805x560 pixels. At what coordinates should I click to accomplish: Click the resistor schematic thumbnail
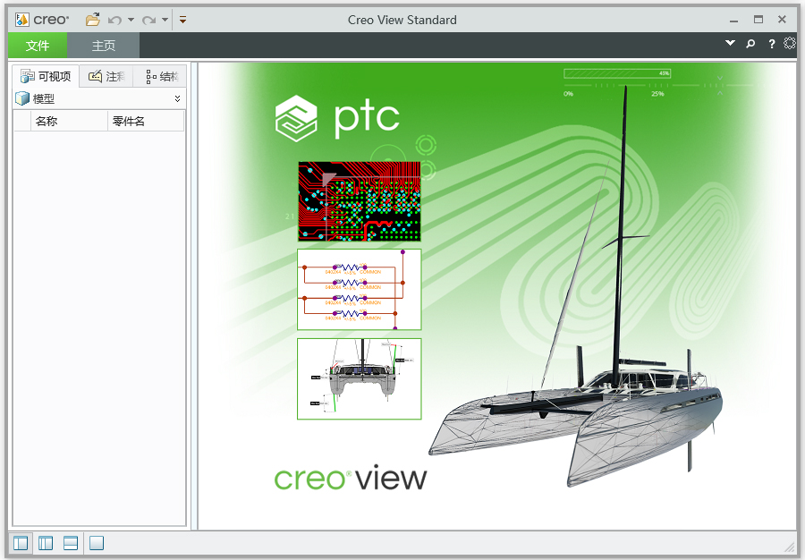pyautogui.click(x=360, y=290)
